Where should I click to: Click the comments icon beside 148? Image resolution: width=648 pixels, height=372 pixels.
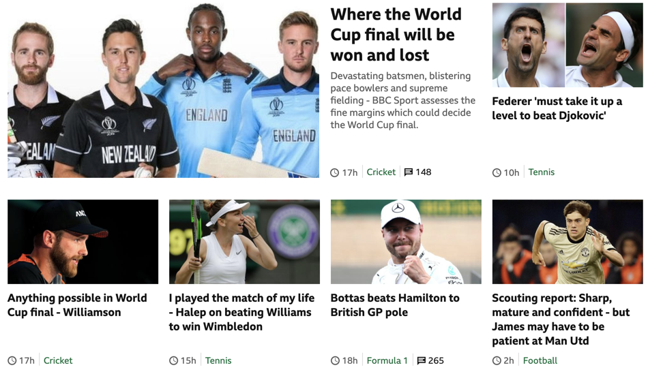click(x=409, y=172)
